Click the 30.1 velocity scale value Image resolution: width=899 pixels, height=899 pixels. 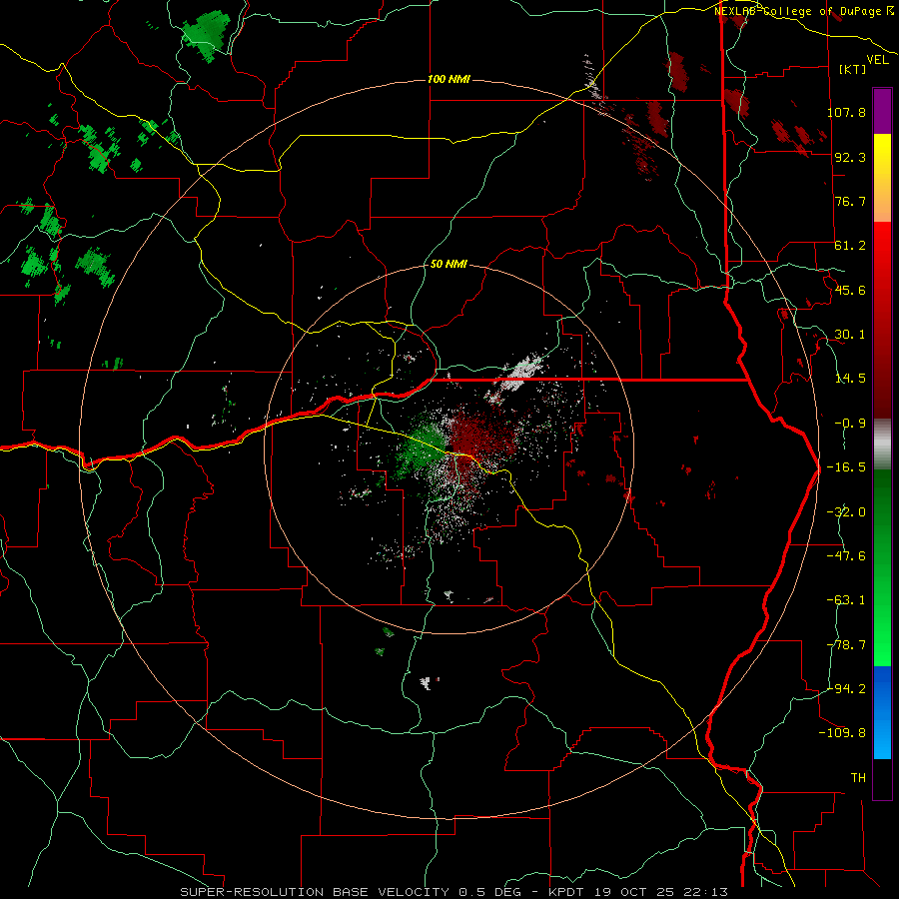850,335
